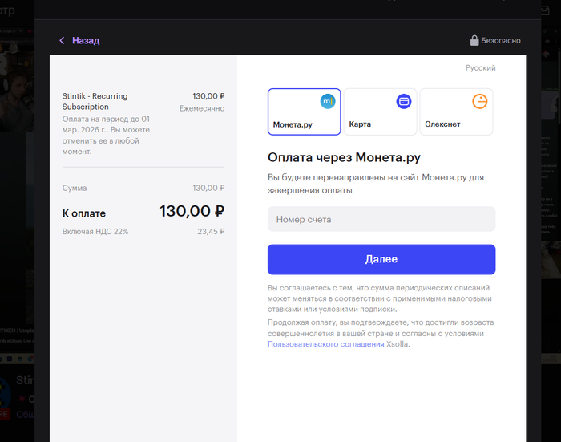Click the Безопасно secure label
This screenshot has width=561, height=442.
pyautogui.click(x=501, y=40)
